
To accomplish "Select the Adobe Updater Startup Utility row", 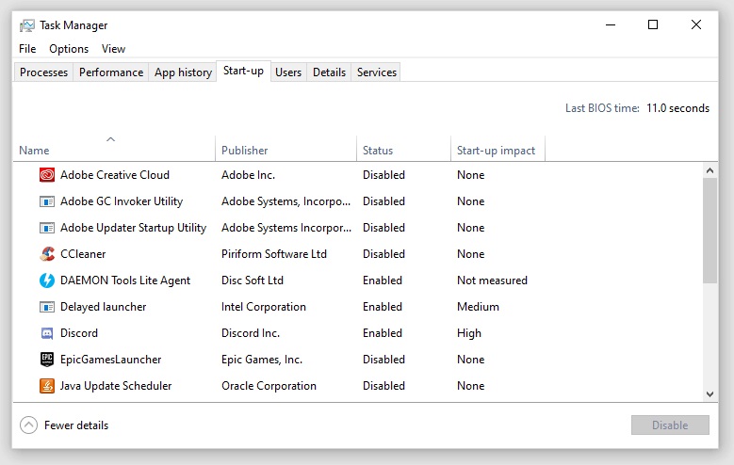I will [x=133, y=228].
